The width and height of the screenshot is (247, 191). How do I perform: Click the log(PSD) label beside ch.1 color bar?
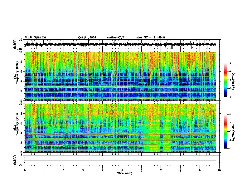point(234,81)
